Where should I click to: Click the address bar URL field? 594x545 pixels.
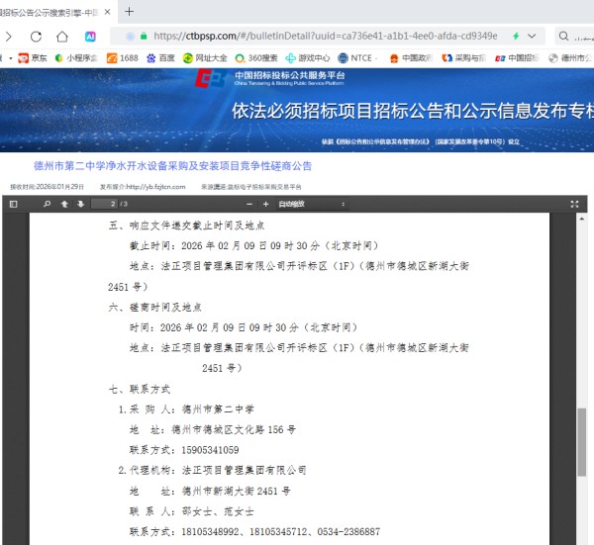pyautogui.click(x=327, y=37)
